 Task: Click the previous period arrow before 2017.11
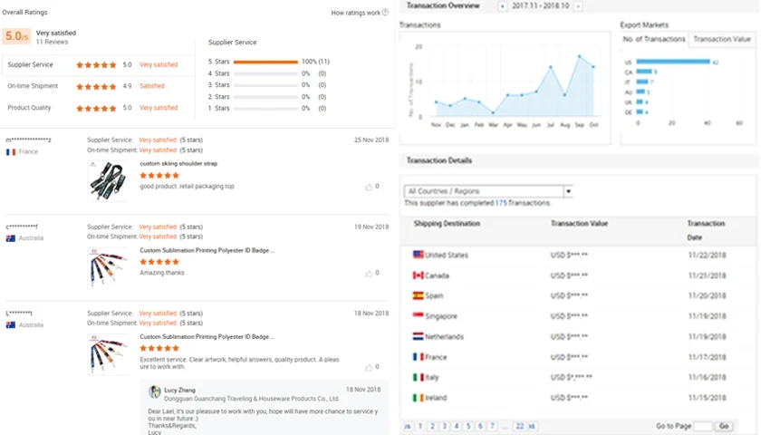[504, 6]
